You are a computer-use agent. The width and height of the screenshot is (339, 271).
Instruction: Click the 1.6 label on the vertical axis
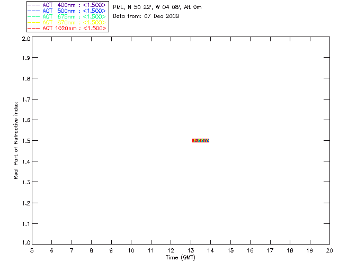(26, 120)
